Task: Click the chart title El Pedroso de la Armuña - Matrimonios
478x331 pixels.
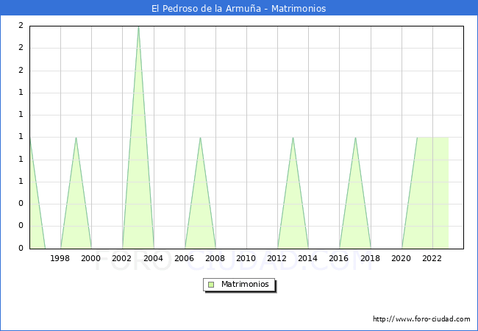Action: click(x=239, y=8)
